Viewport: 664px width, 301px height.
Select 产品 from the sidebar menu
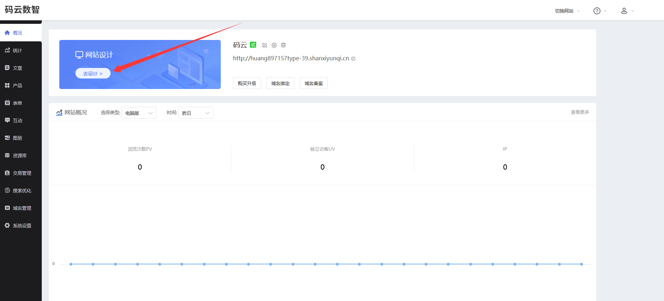coord(18,85)
